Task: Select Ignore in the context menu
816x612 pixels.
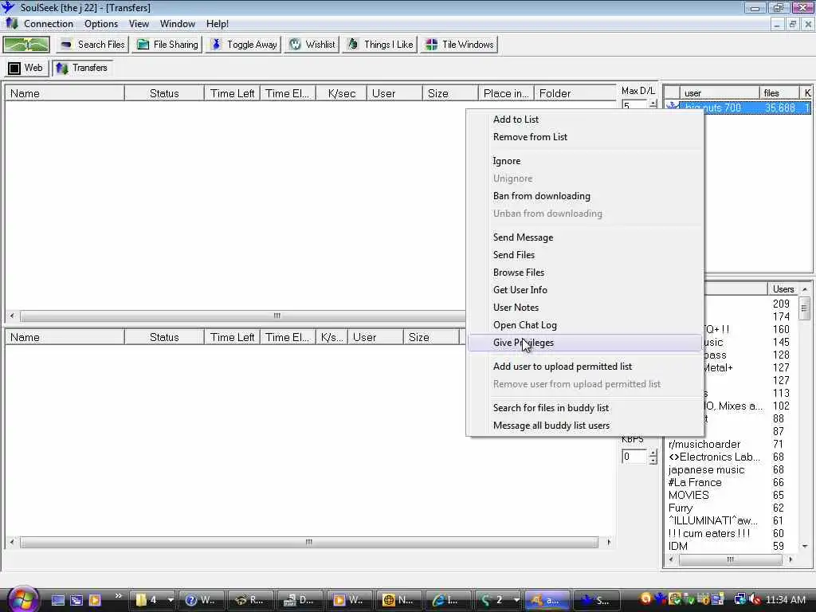Action: [x=585, y=161]
